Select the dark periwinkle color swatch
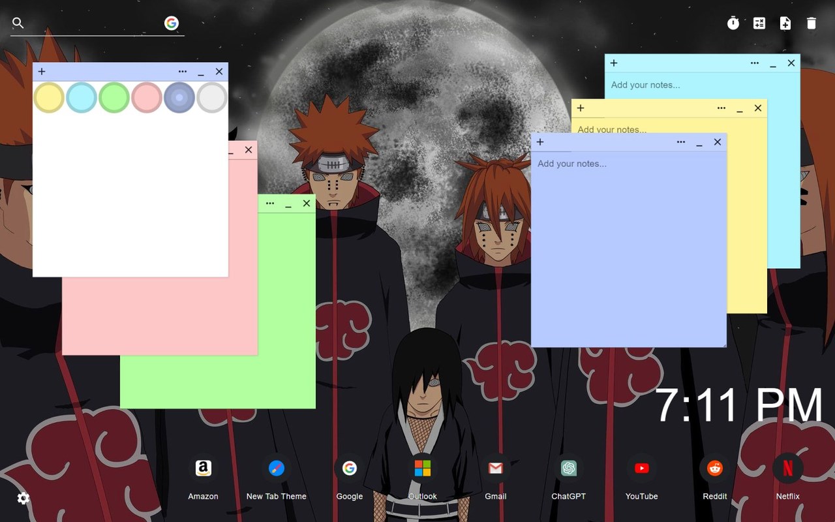The width and height of the screenshot is (835, 522). (179, 97)
